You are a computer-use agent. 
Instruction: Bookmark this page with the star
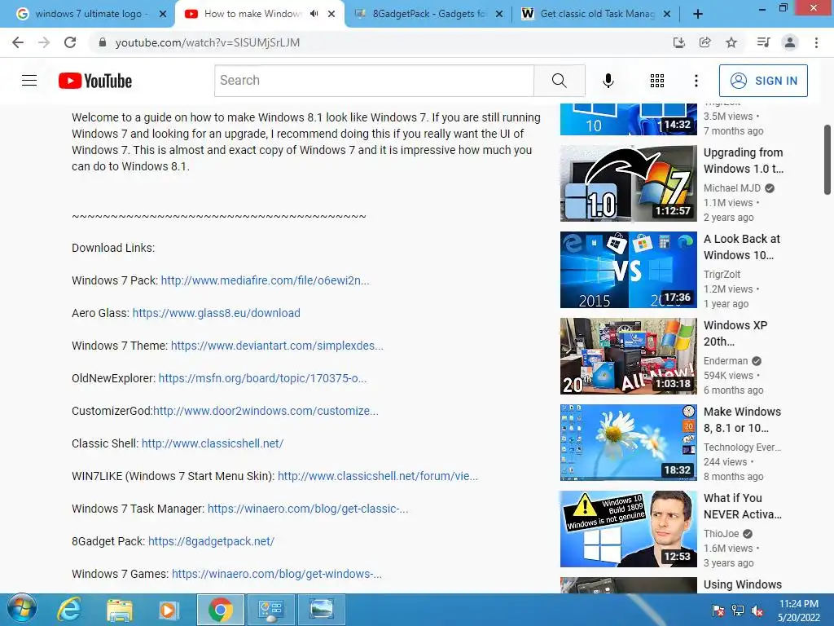point(731,42)
